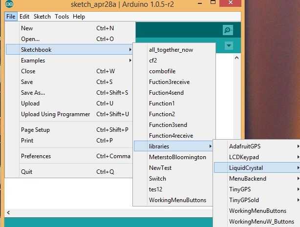This screenshot has height=227, width=300.
Task: Open the Tools menu
Action: pyautogui.click(x=62, y=17)
